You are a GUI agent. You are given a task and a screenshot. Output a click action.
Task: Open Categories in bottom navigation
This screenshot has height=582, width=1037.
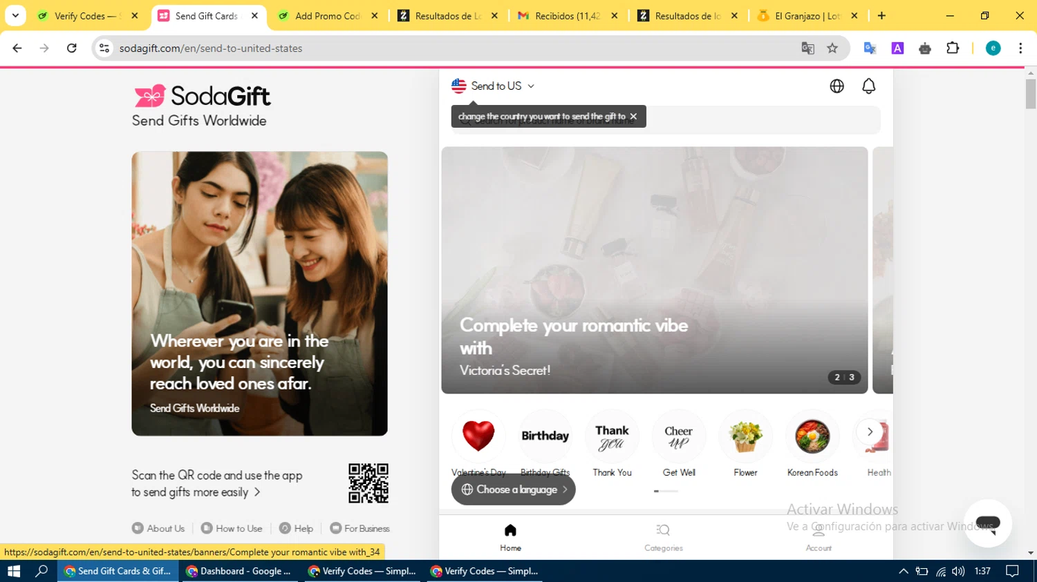[664, 538]
